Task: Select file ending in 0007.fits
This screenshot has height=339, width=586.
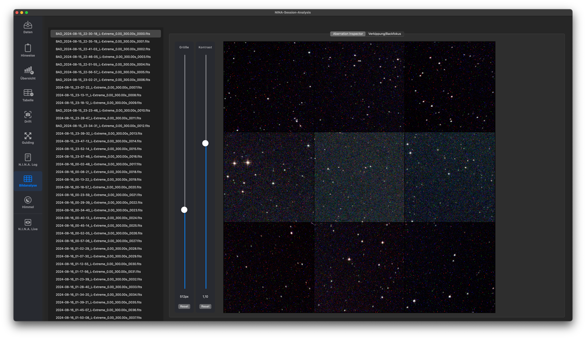Action: 99,87
